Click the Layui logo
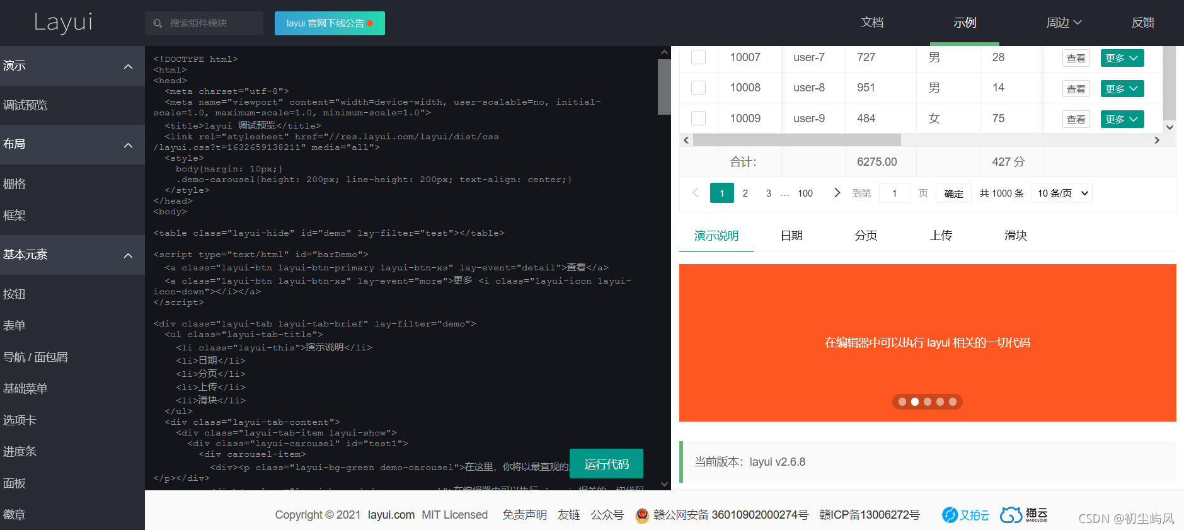This screenshot has width=1184, height=530. coord(63,23)
